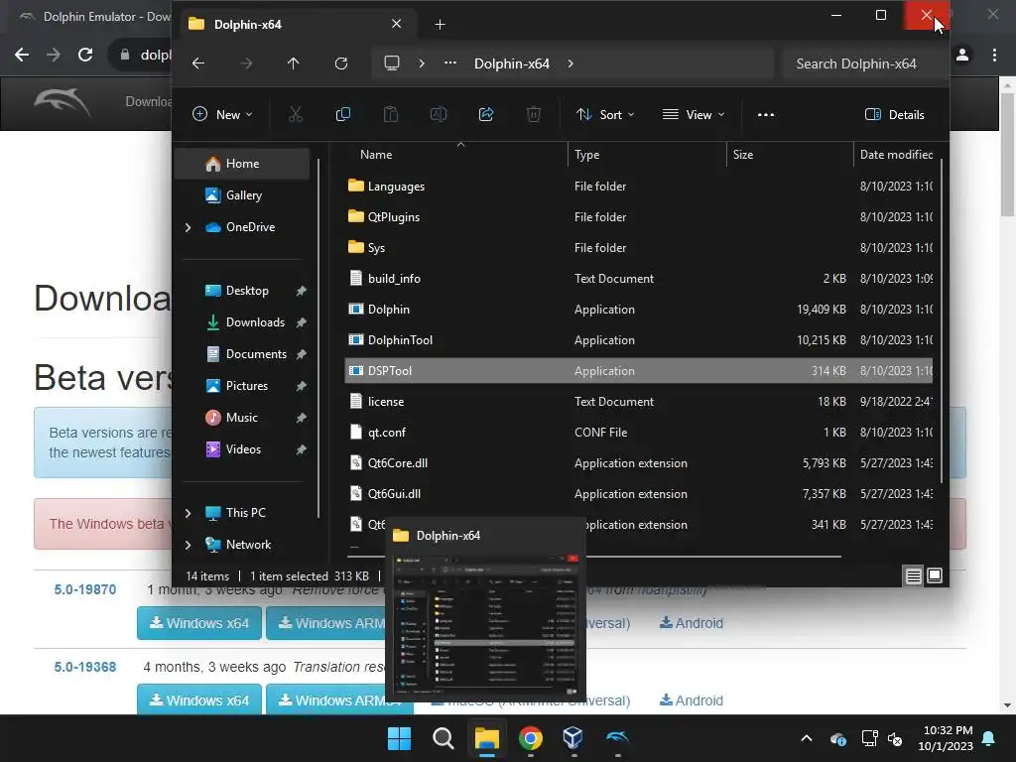Select the build_info text document
Viewport: 1016px width, 762px height.
point(639,279)
